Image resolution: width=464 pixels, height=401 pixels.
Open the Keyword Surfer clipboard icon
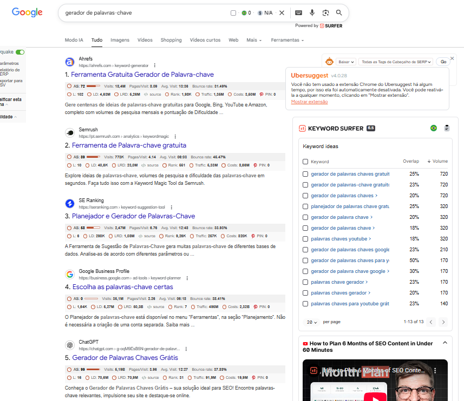(447, 128)
